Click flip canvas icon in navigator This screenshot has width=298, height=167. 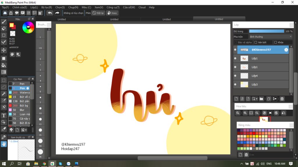click(x=283, y=113)
